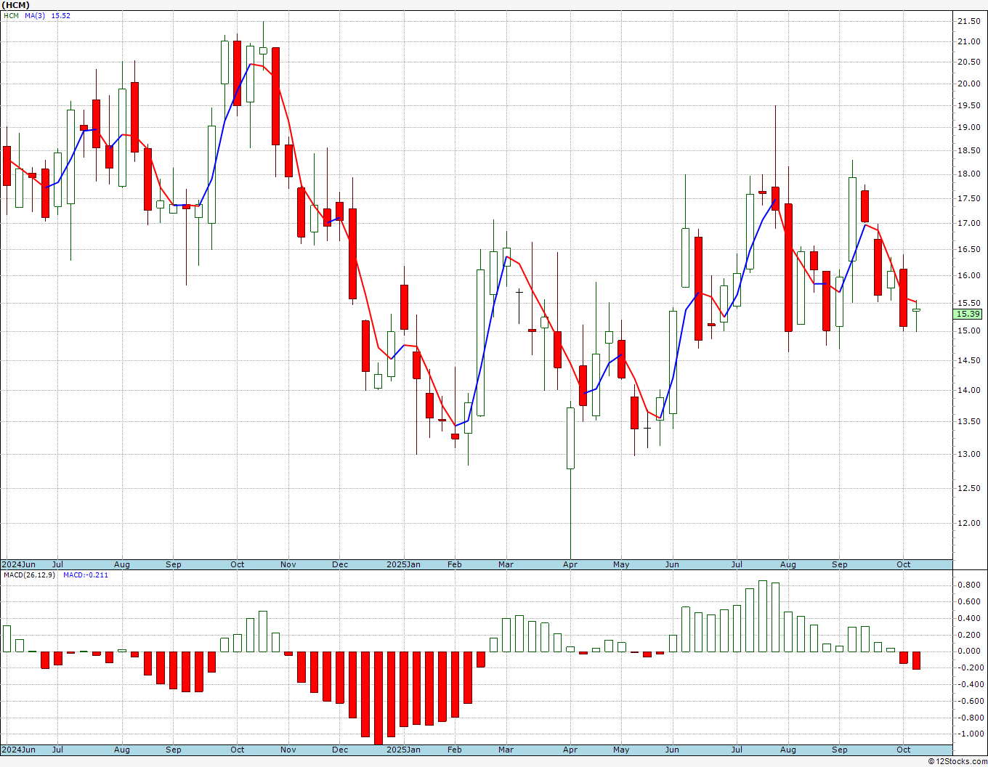This screenshot has width=988, height=767.
Task: Click the 21.00 price axis label
Action: [968, 42]
